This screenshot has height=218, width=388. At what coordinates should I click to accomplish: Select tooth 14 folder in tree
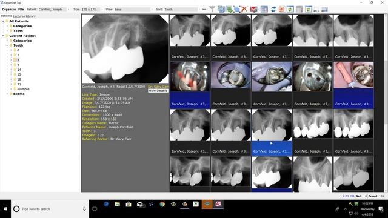pyautogui.click(x=19, y=70)
